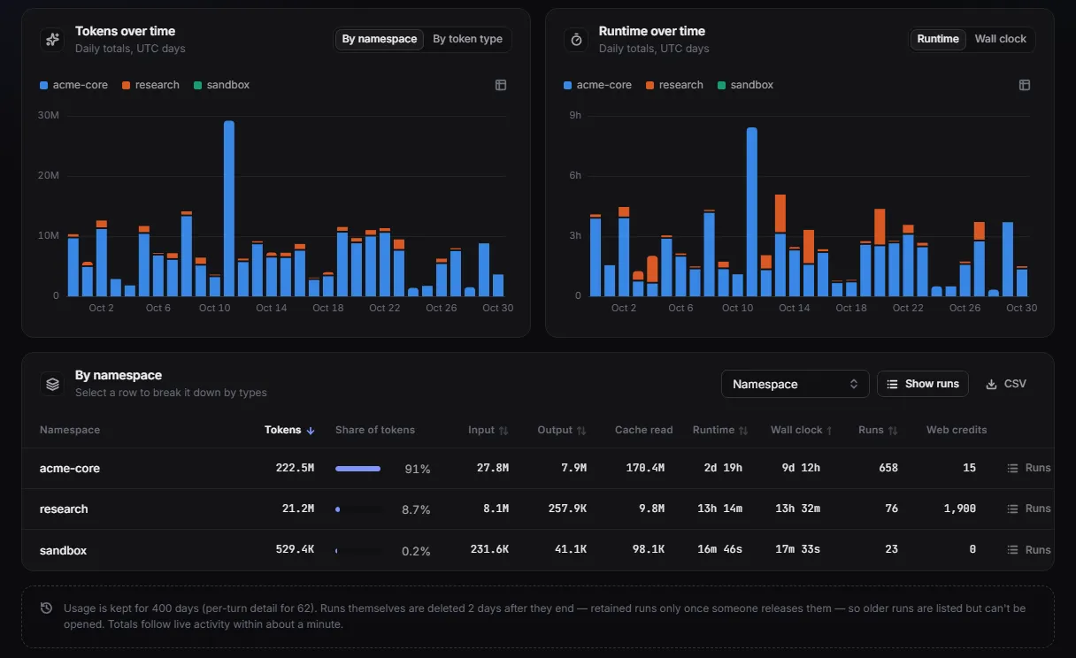
Task: Open the Namespace grouping dropdown
Action: coord(795,384)
